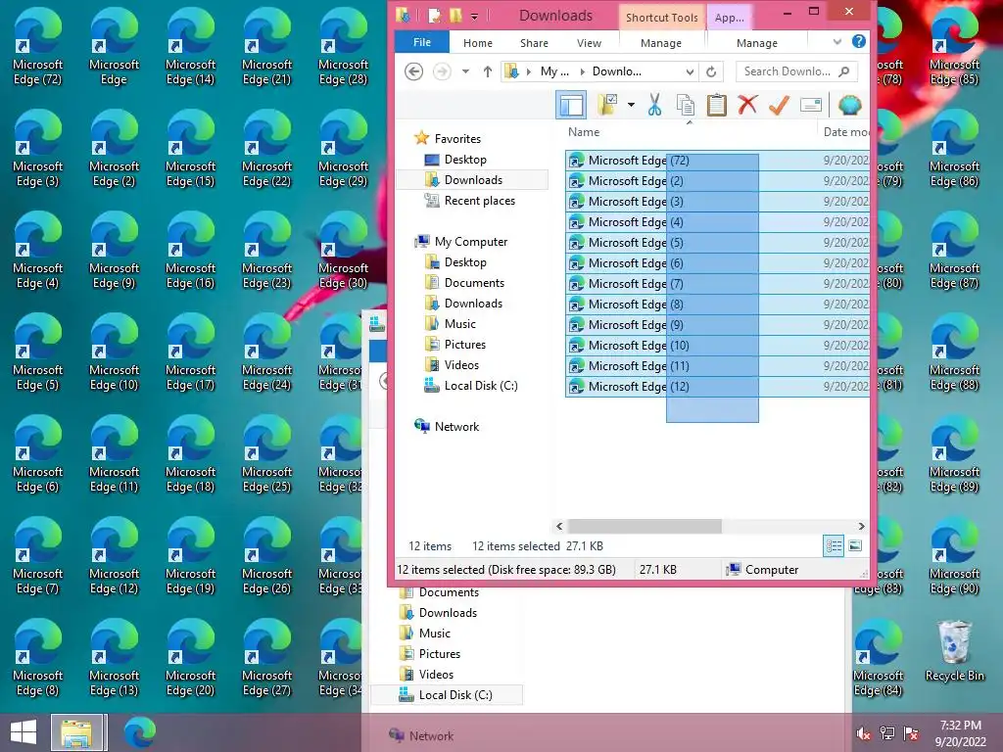The image size is (1003, 752).
Task: Open the File menu tab
Action: coord(422,42)
